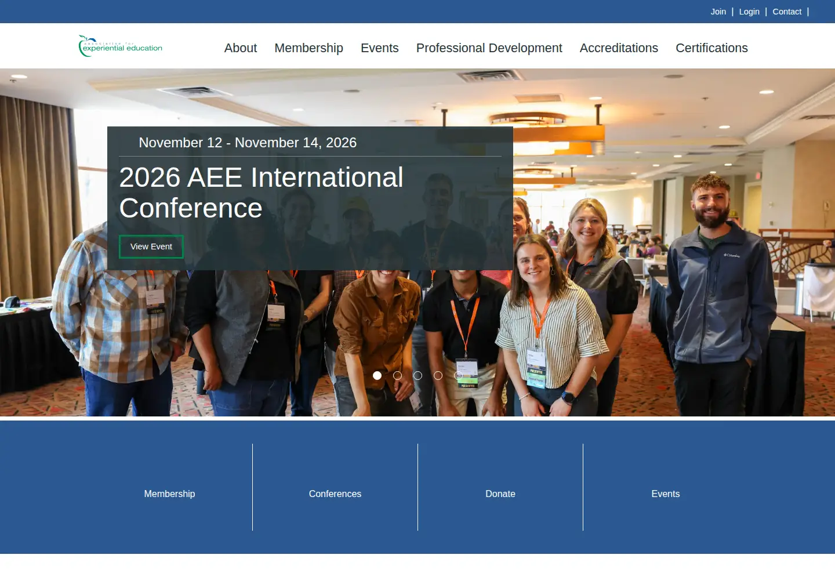Open the Events item in main navigation bar

[380, 48]
